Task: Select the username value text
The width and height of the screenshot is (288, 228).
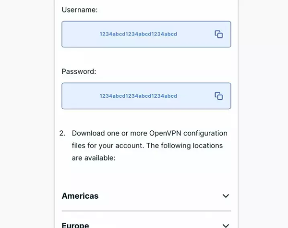Action: [x=138, y=34]
